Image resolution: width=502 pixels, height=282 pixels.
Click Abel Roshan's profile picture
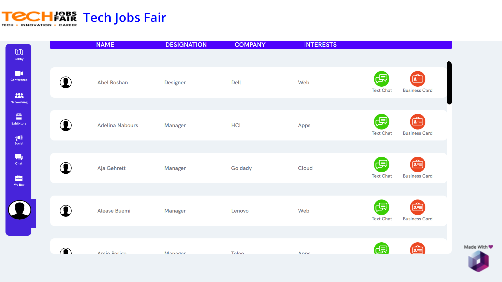point(66,83)
